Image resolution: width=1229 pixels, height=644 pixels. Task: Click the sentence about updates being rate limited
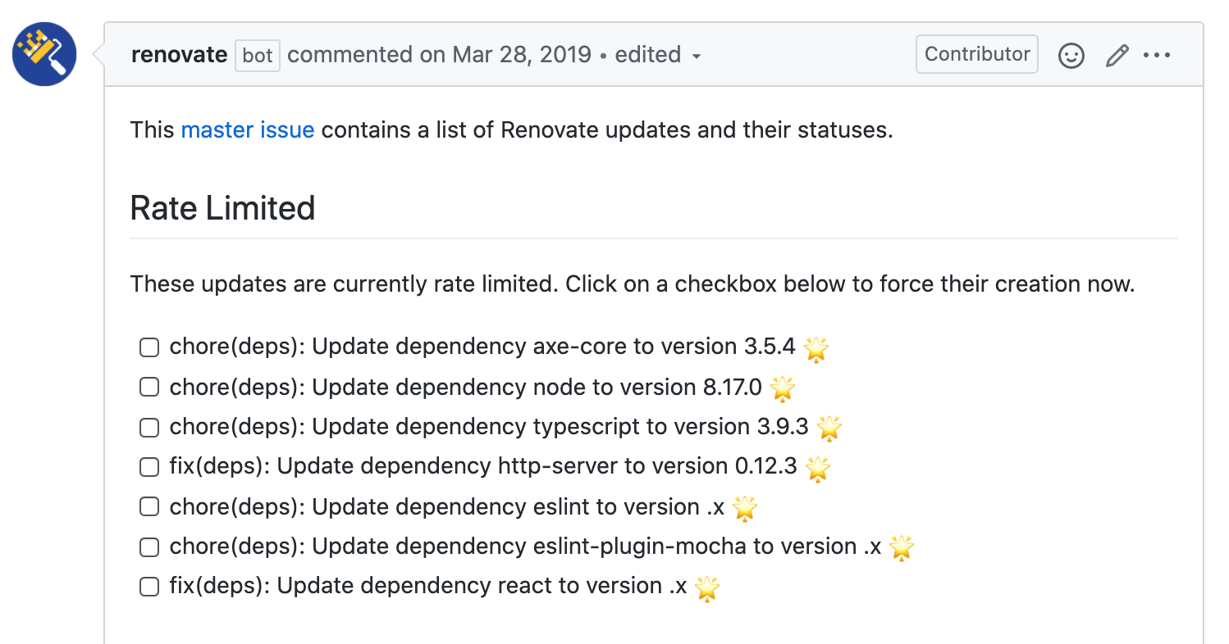coord(633,284)
